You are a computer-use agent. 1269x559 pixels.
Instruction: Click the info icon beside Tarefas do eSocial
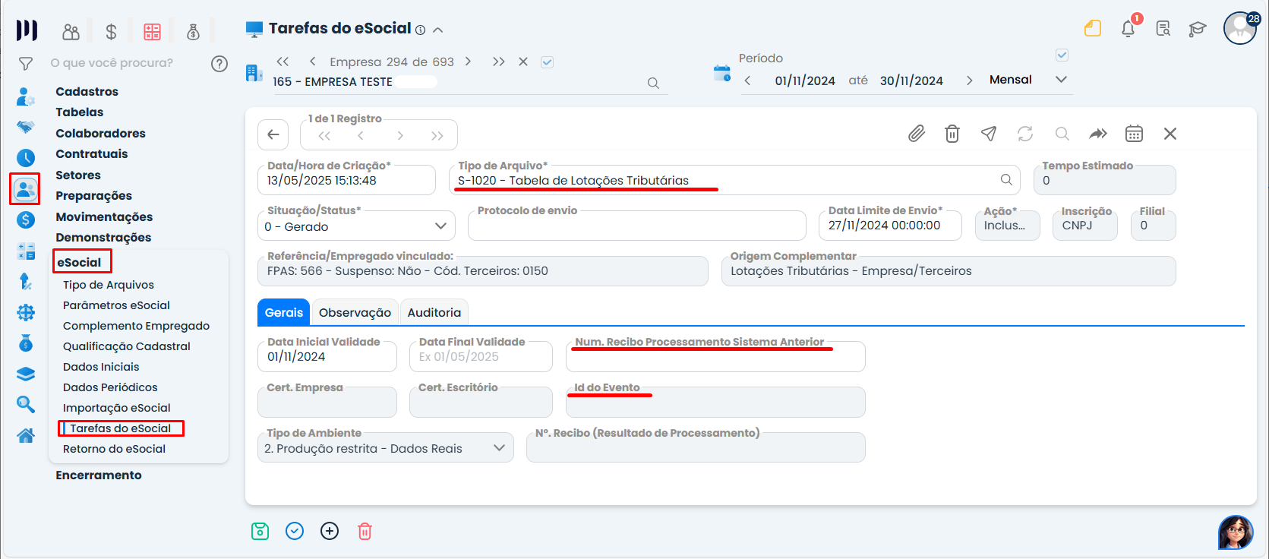421,30
